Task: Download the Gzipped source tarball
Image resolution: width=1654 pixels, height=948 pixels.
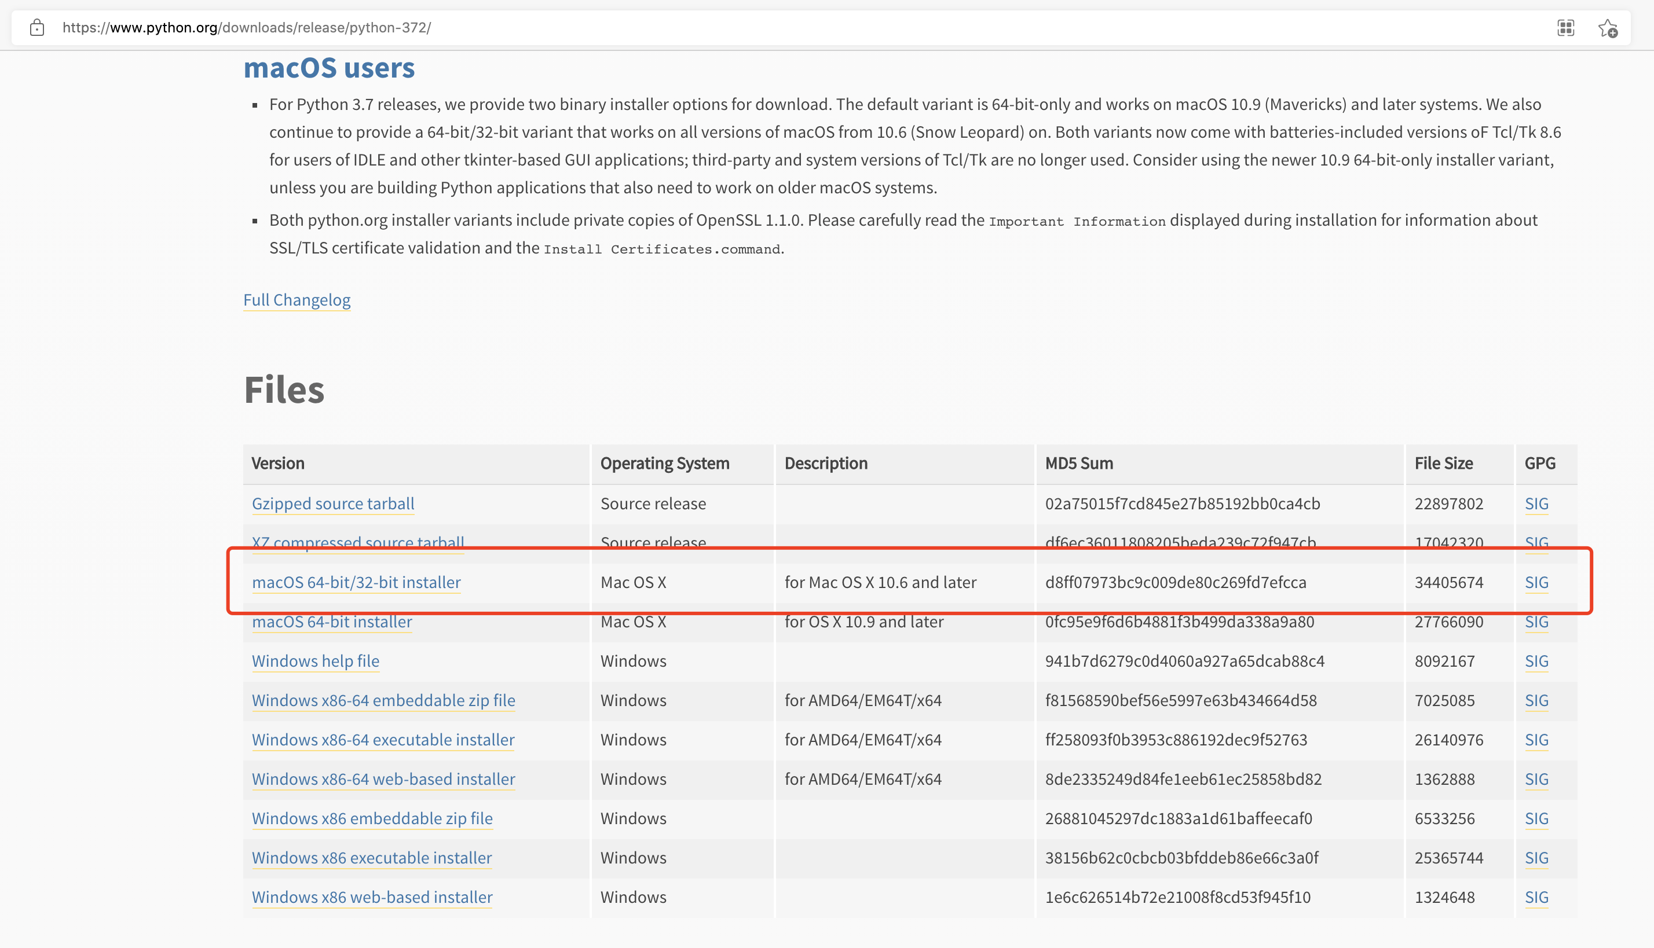Action: click(x=333, y=504)
